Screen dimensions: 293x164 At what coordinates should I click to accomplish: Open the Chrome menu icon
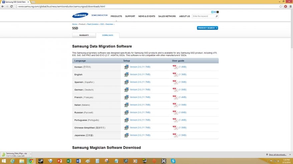(291, 6)
